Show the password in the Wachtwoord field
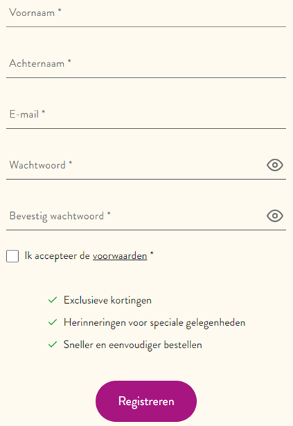This screenshot has width=293, height=426. [x=275, y=165]
